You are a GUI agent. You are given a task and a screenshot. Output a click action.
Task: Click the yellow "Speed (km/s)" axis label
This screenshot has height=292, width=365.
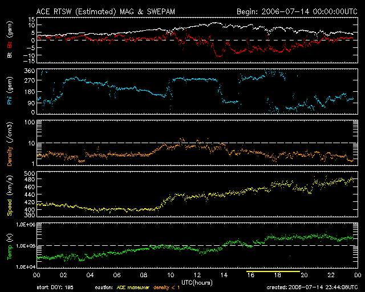pos(10,196)
